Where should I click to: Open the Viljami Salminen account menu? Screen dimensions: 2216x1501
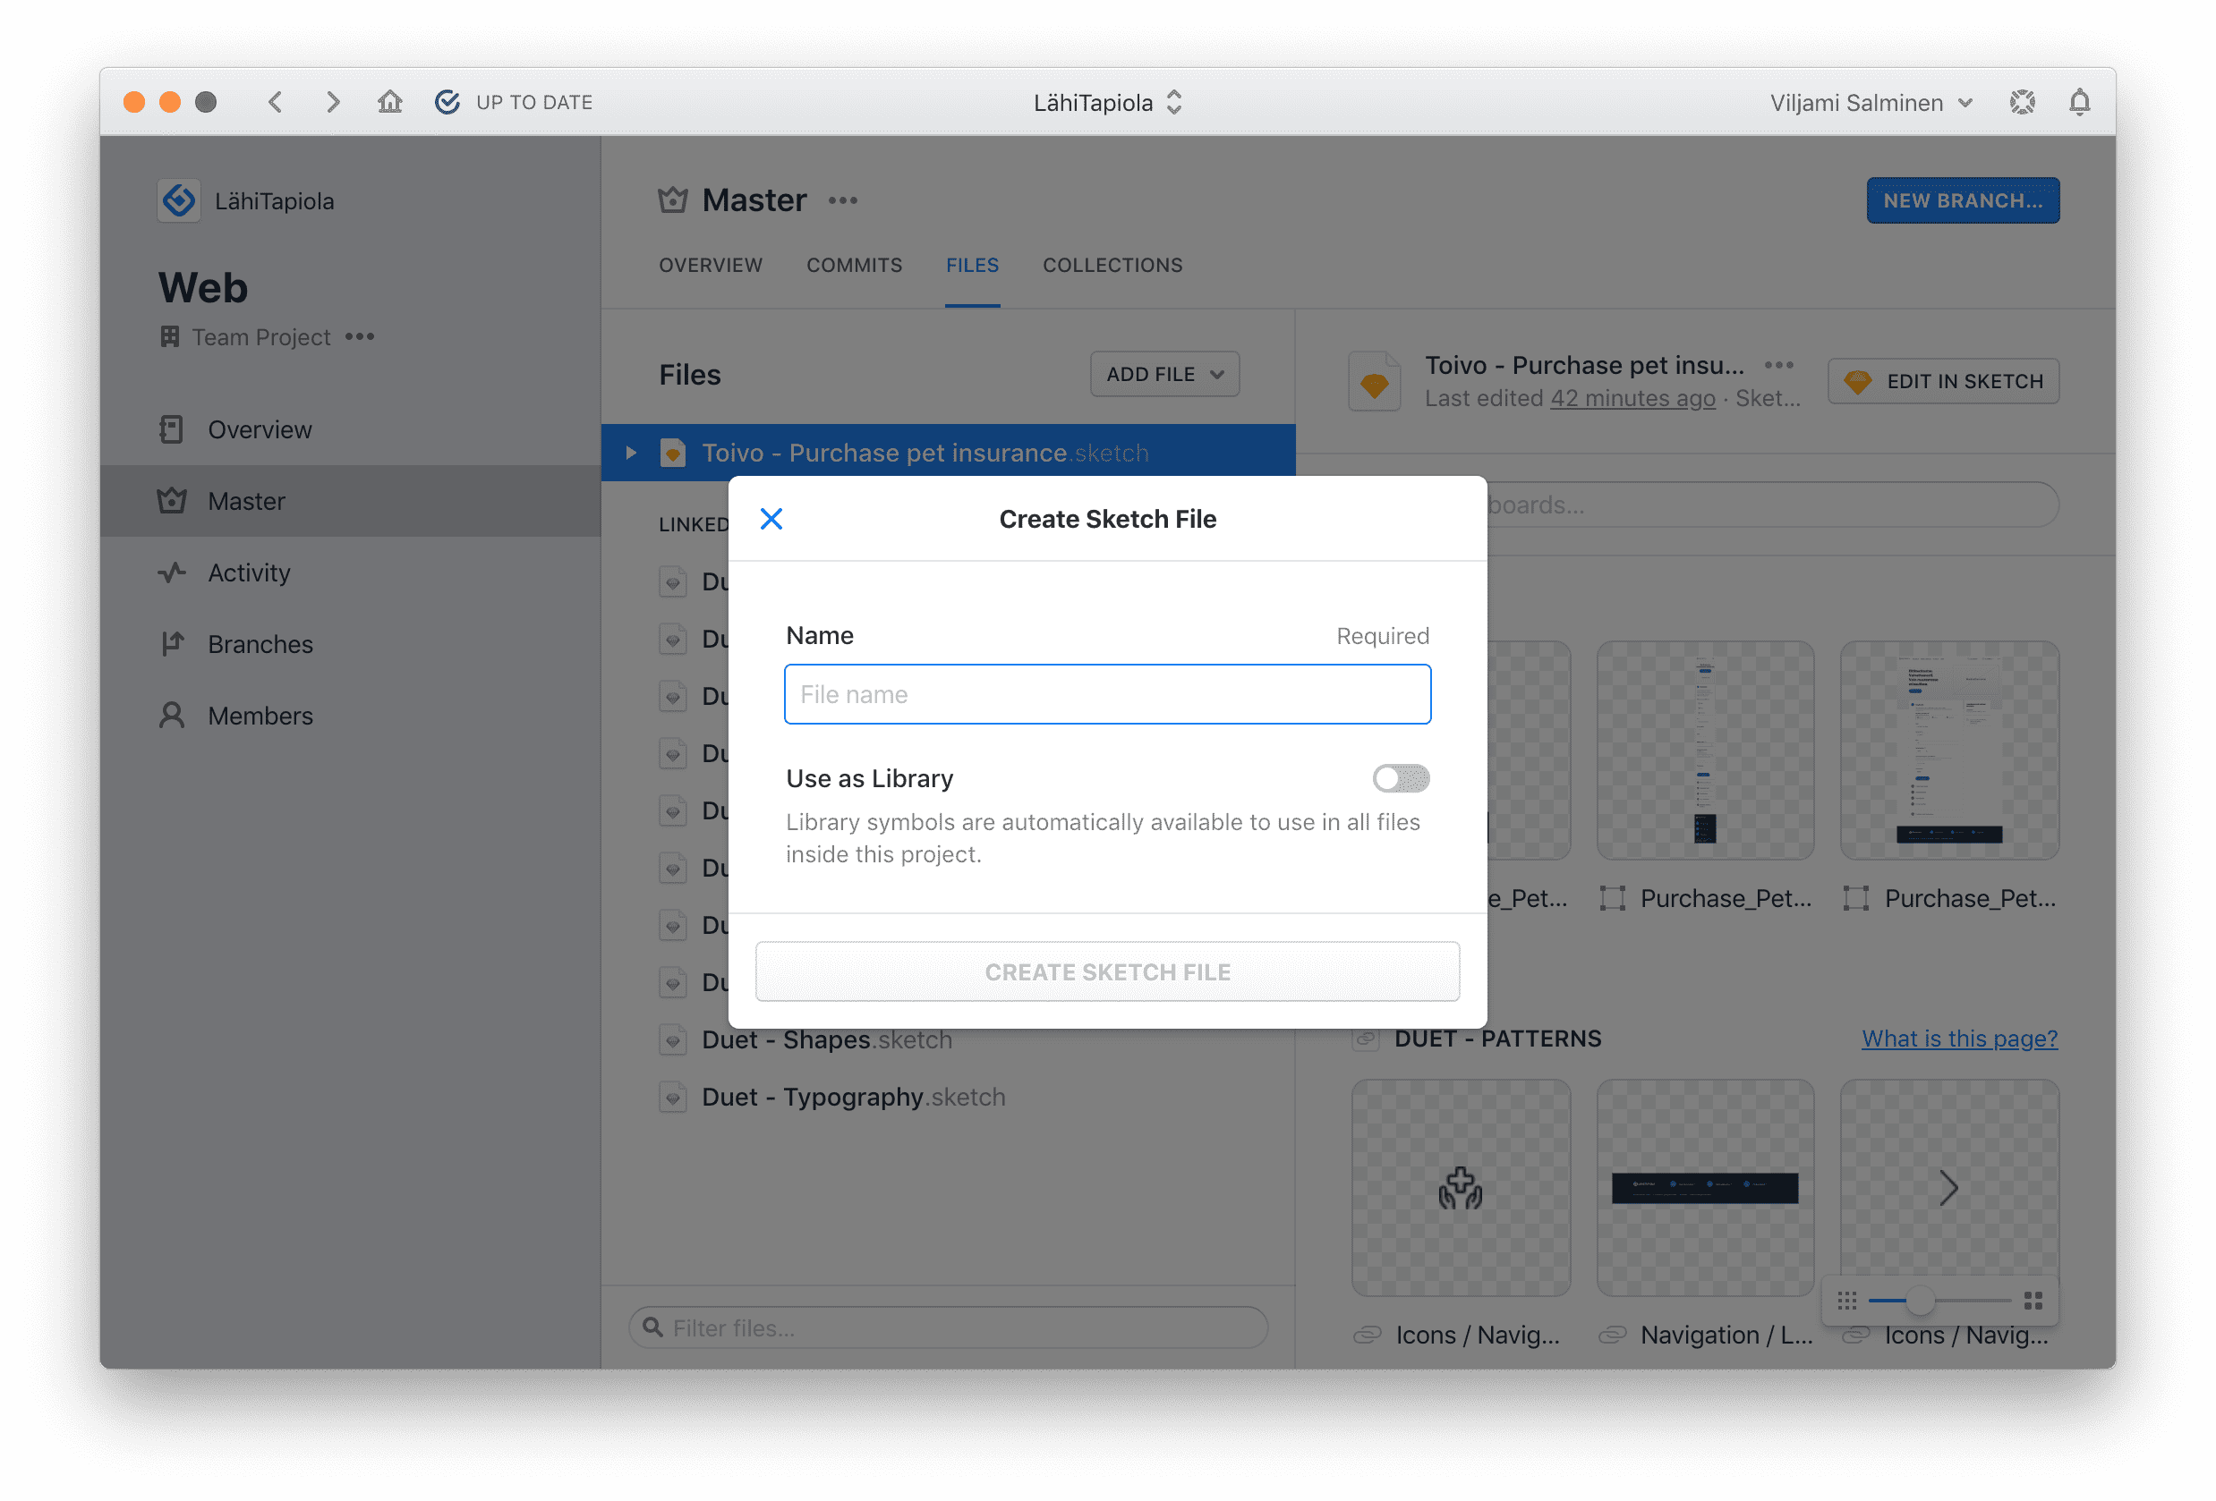pos(1871,102)
